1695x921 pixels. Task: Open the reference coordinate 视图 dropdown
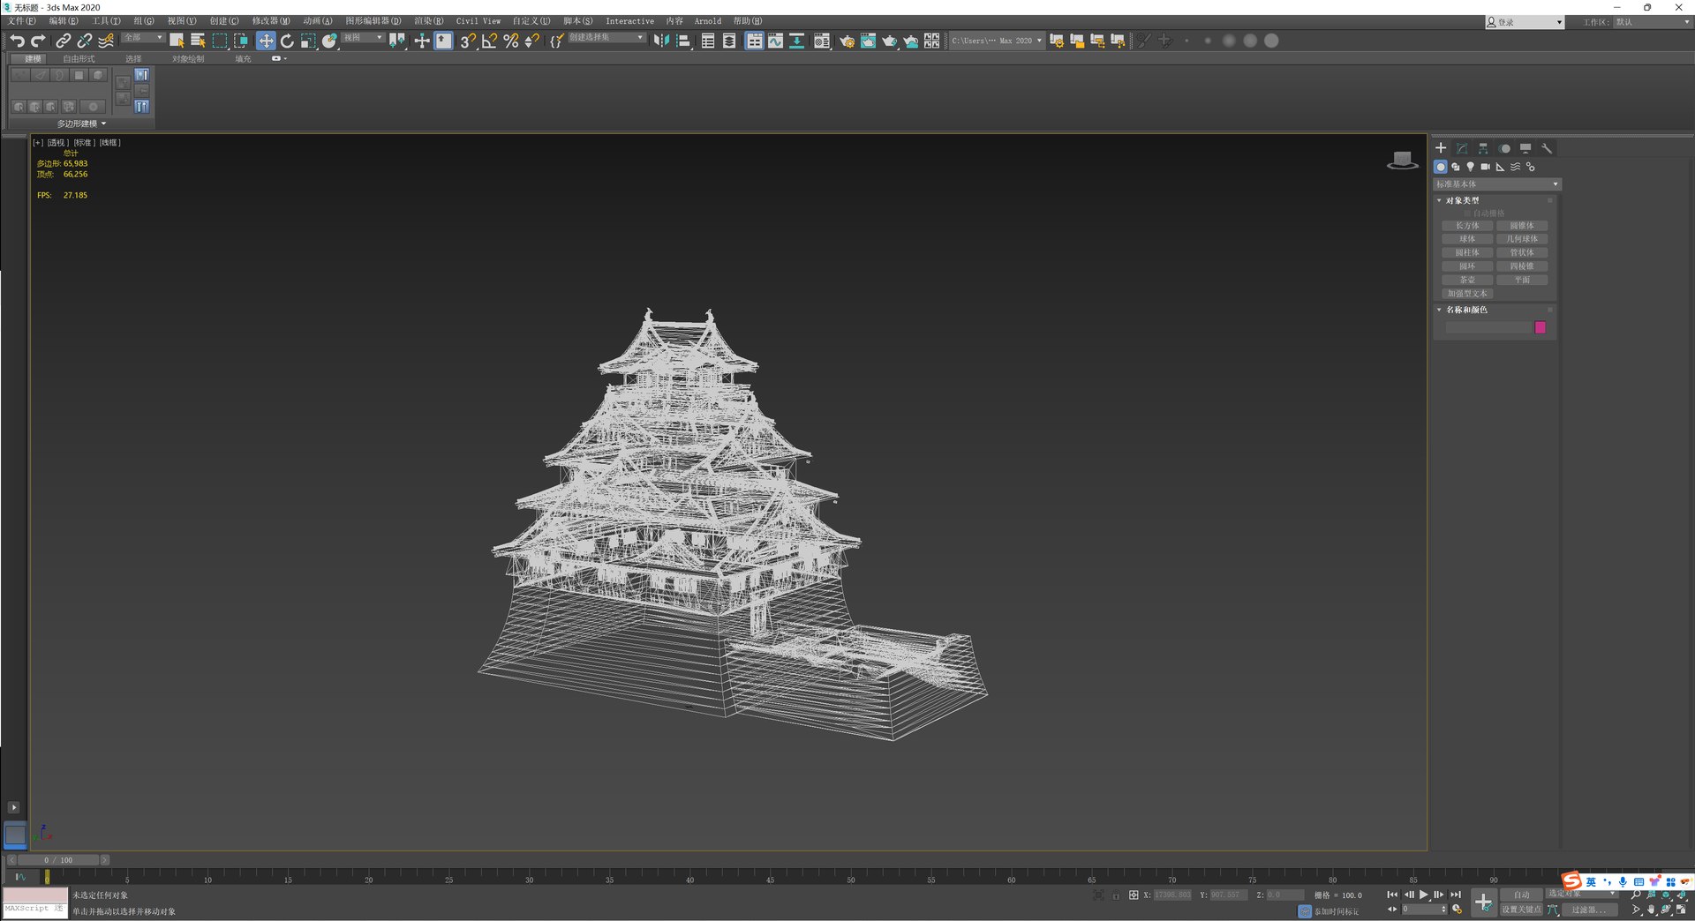pyautogui.click(x=363, y=38)
